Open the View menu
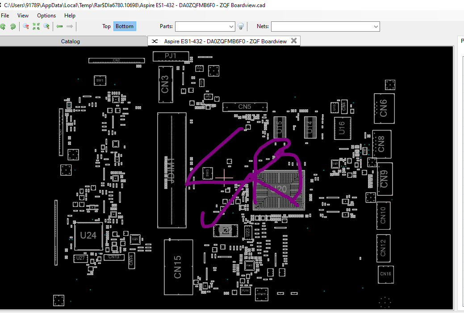Viewport: 464px width, 313px height. 23,16
